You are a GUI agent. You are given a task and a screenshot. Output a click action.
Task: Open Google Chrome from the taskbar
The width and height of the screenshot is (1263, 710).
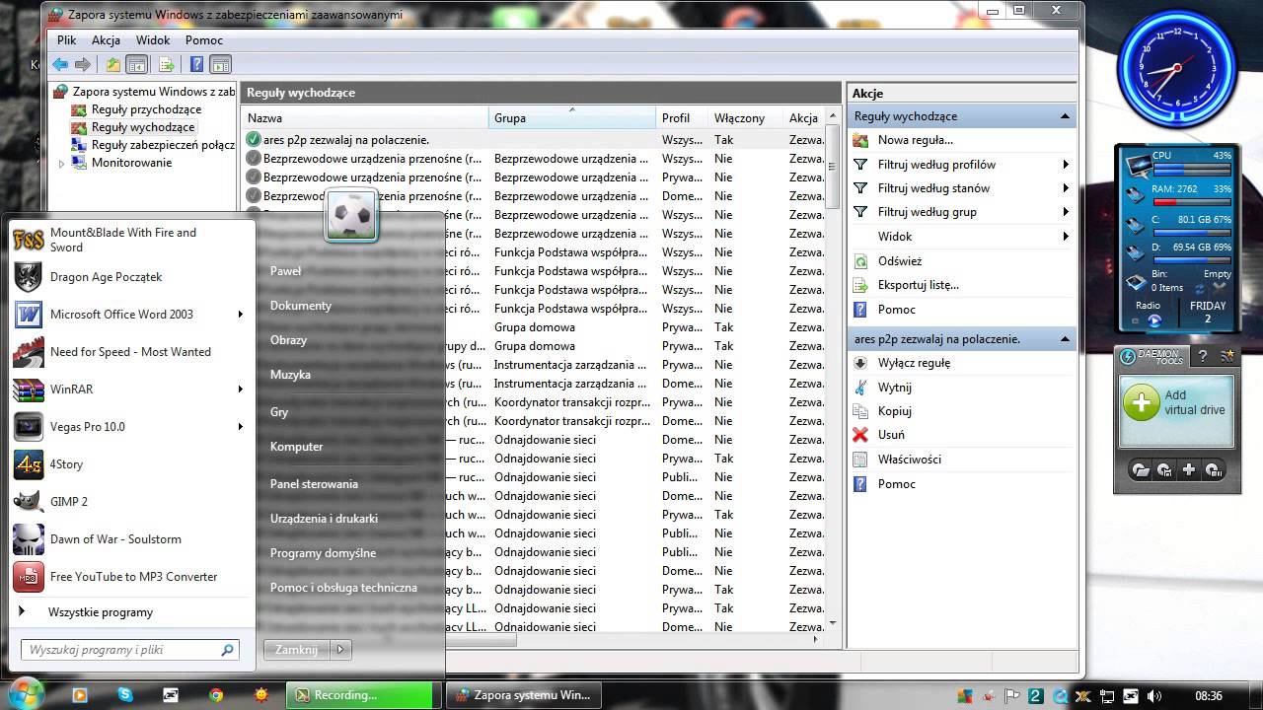216,695
